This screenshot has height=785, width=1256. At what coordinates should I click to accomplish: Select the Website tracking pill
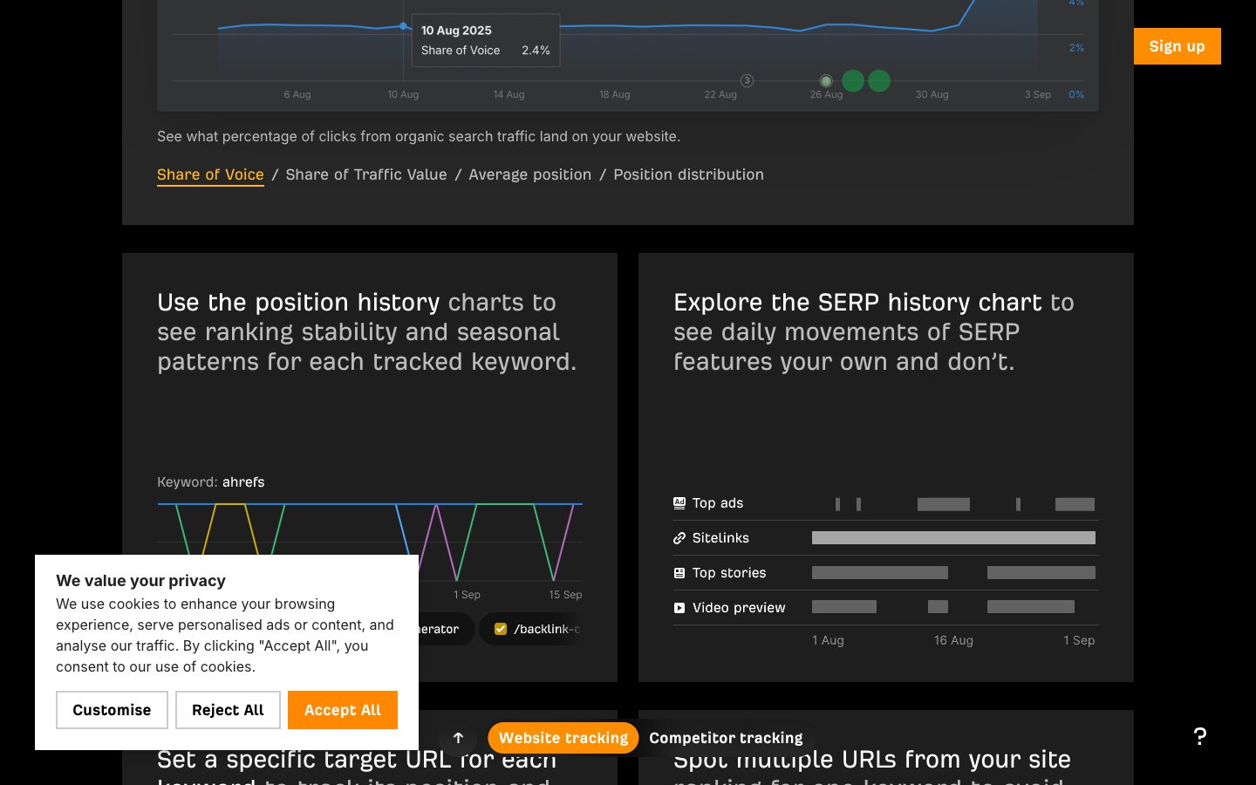563,738
